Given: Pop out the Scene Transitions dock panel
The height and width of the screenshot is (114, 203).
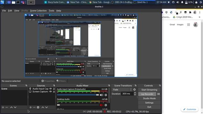Looking at the screenshot, I should pyautogui.click(x=135, y=85).
